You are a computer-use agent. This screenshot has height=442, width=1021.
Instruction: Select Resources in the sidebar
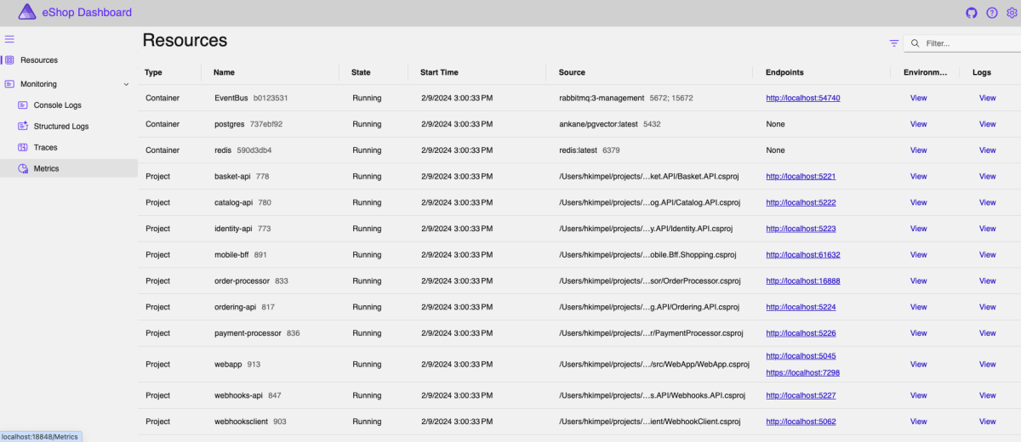click(x=38, y=60)
